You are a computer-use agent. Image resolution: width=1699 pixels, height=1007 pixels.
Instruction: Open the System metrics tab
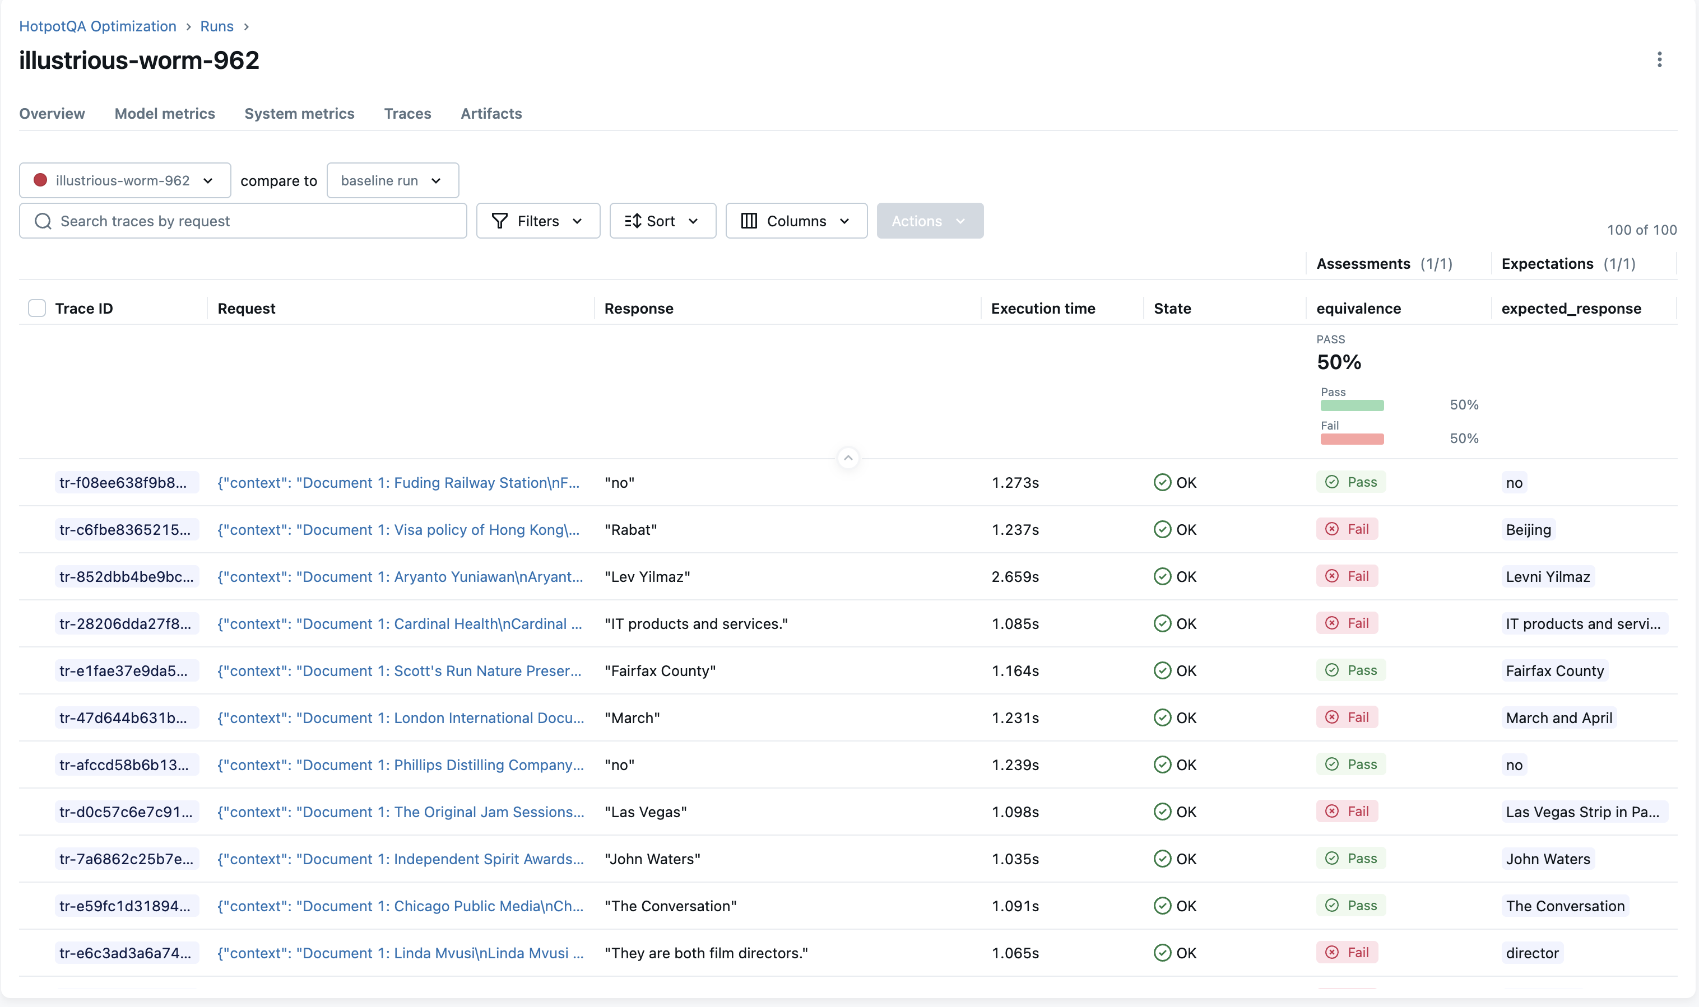click(299, 113)
